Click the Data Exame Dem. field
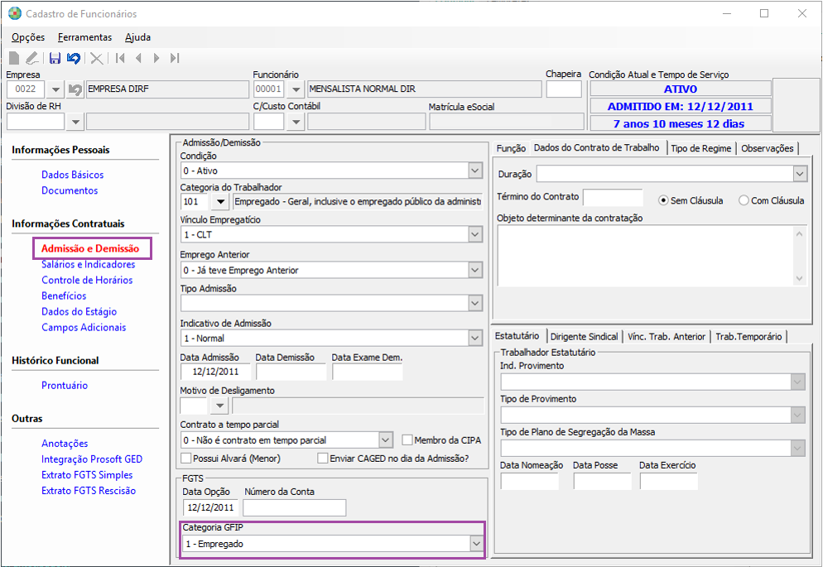This screenshot has width=823, height=567. (x=367, y=372)
